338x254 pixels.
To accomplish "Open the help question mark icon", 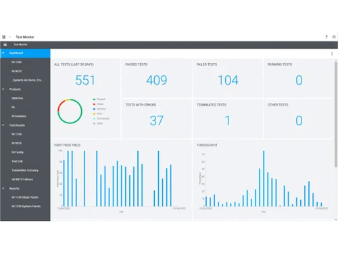I will [327, 37].
